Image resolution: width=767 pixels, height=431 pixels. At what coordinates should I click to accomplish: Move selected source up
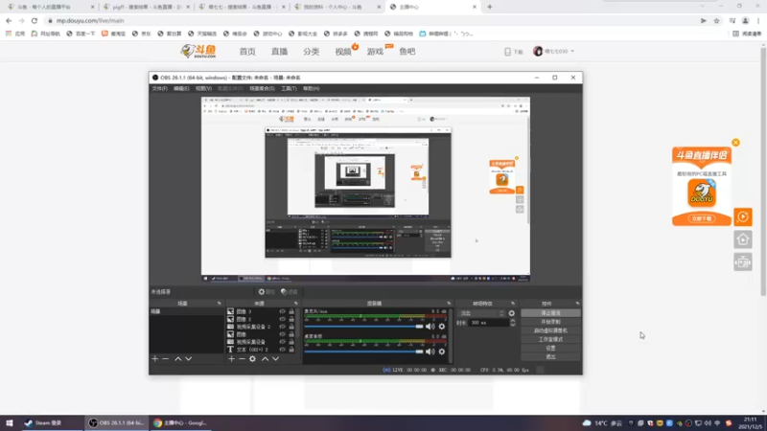266,358
